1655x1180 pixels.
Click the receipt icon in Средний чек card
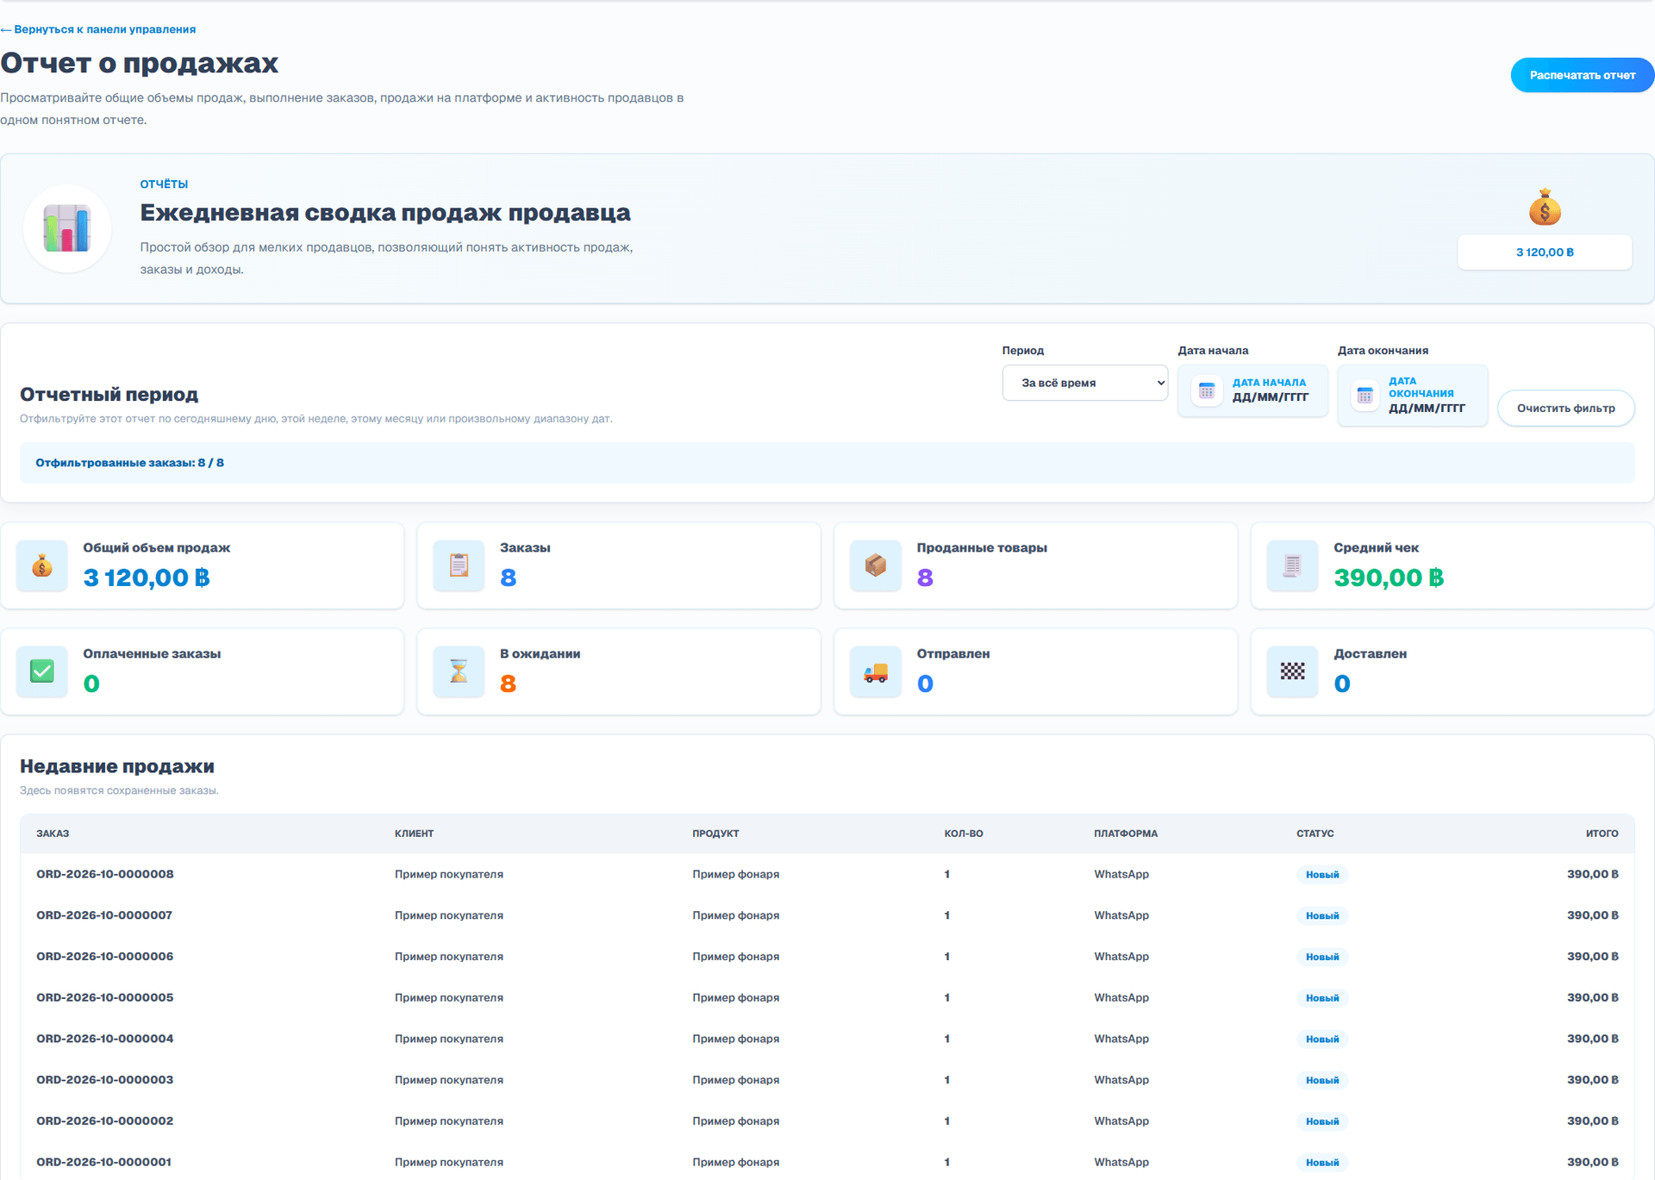pos(1292,566)
